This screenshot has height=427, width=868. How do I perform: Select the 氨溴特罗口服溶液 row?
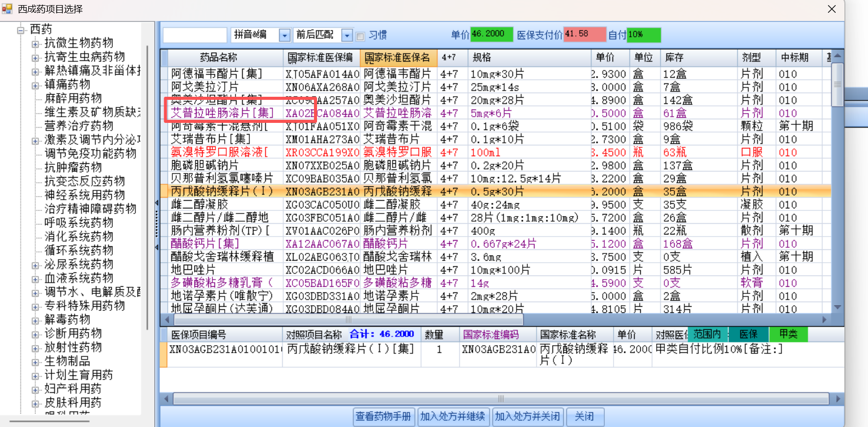pyautogui.click(x=495, y=152)
